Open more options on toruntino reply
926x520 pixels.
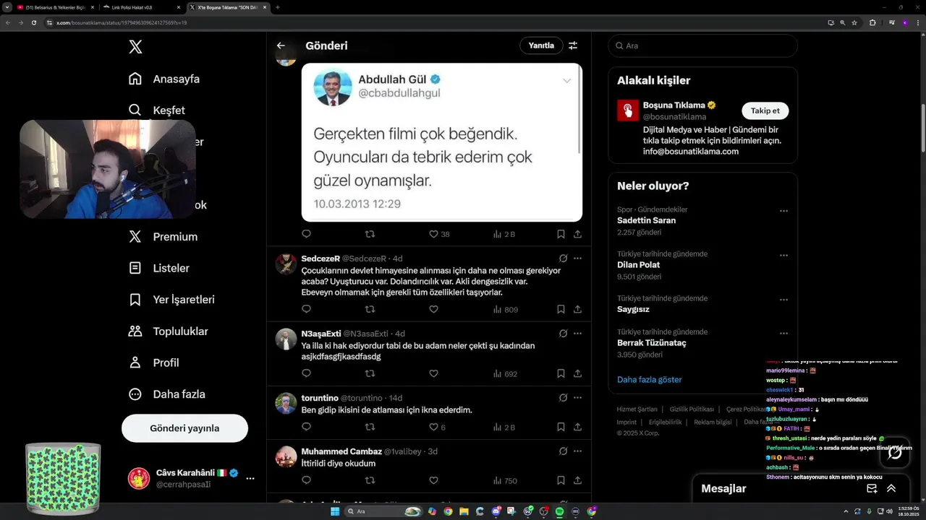(577, 397)
